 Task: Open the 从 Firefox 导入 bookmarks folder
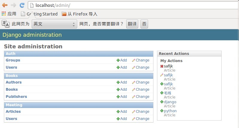tap(79, 14)
